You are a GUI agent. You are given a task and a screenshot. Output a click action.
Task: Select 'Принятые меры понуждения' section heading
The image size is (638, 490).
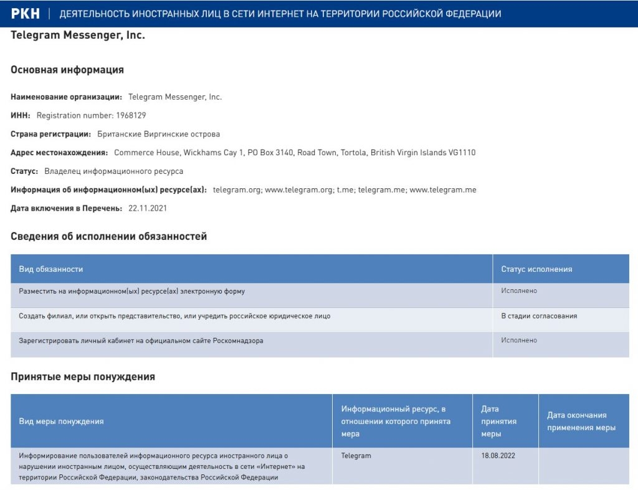pos(83,377)
